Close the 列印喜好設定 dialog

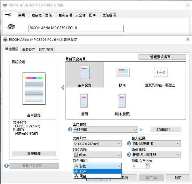[x=188, y=40]
